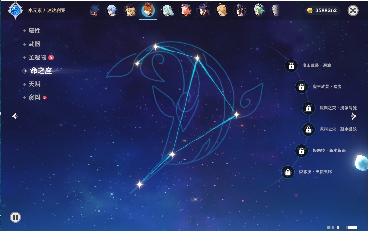Click lock icon for 极恶技·斩水斩雨
The width and height of the screenshot is (368, 231).
[301, 151]
